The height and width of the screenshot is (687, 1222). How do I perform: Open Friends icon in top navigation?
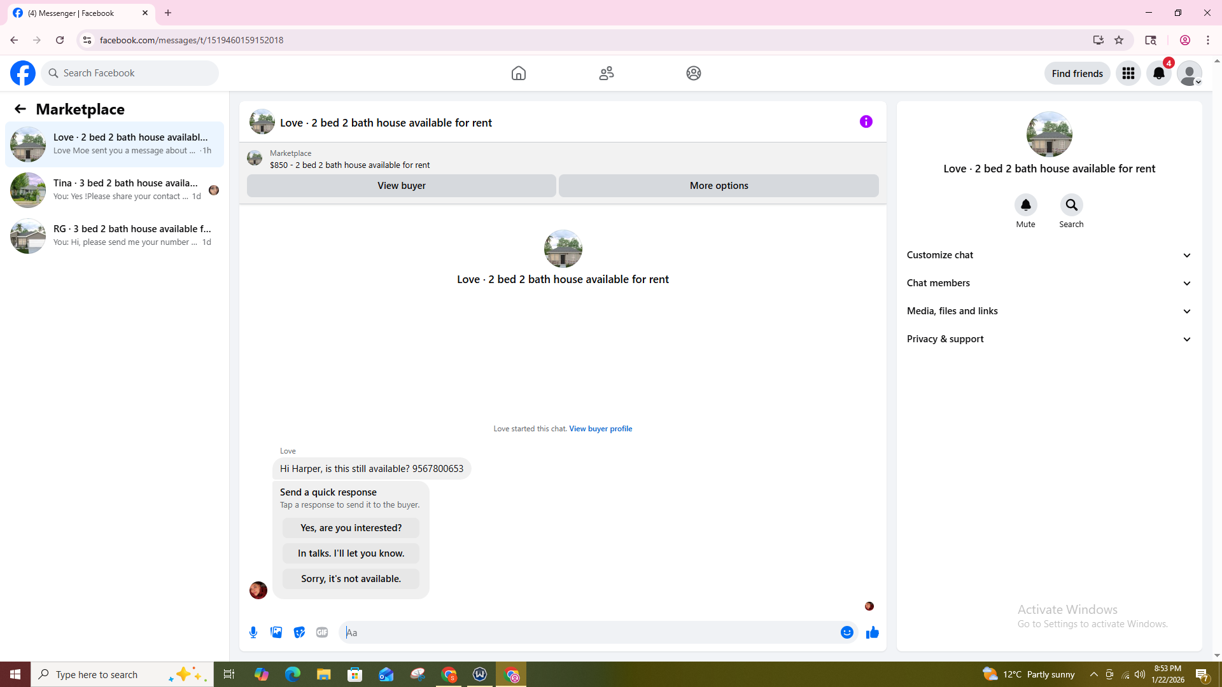point(607,73)
